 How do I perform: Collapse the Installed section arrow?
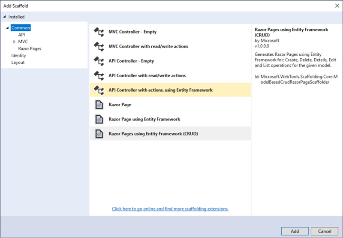5,17
